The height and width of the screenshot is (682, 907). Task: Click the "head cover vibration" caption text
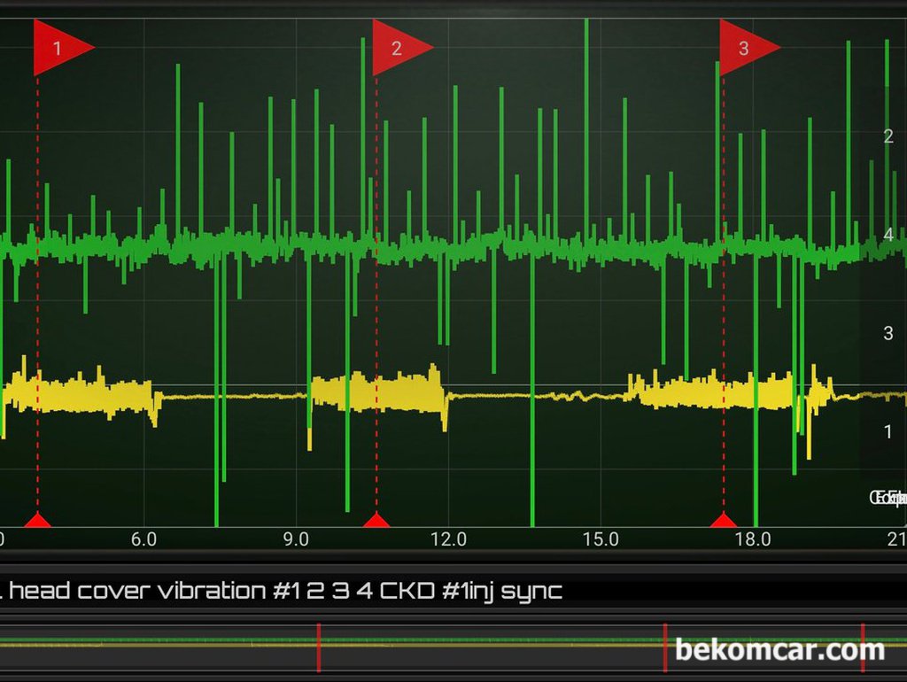137,591
